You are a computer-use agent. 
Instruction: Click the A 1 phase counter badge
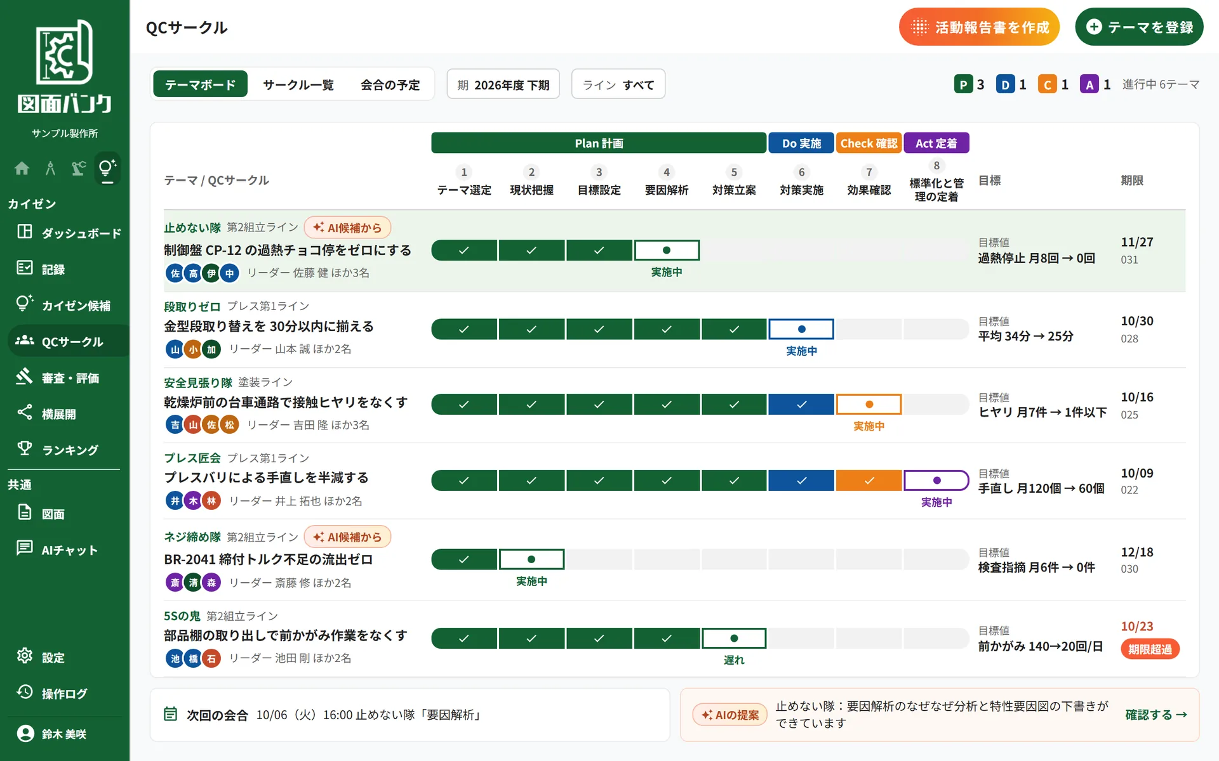tap(1096, 84)
